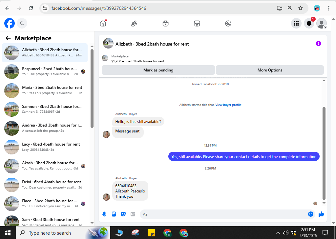Open Sticky Notes from taskbar
The width and height of the screenshot is (336, 239).
click(151, 233)
